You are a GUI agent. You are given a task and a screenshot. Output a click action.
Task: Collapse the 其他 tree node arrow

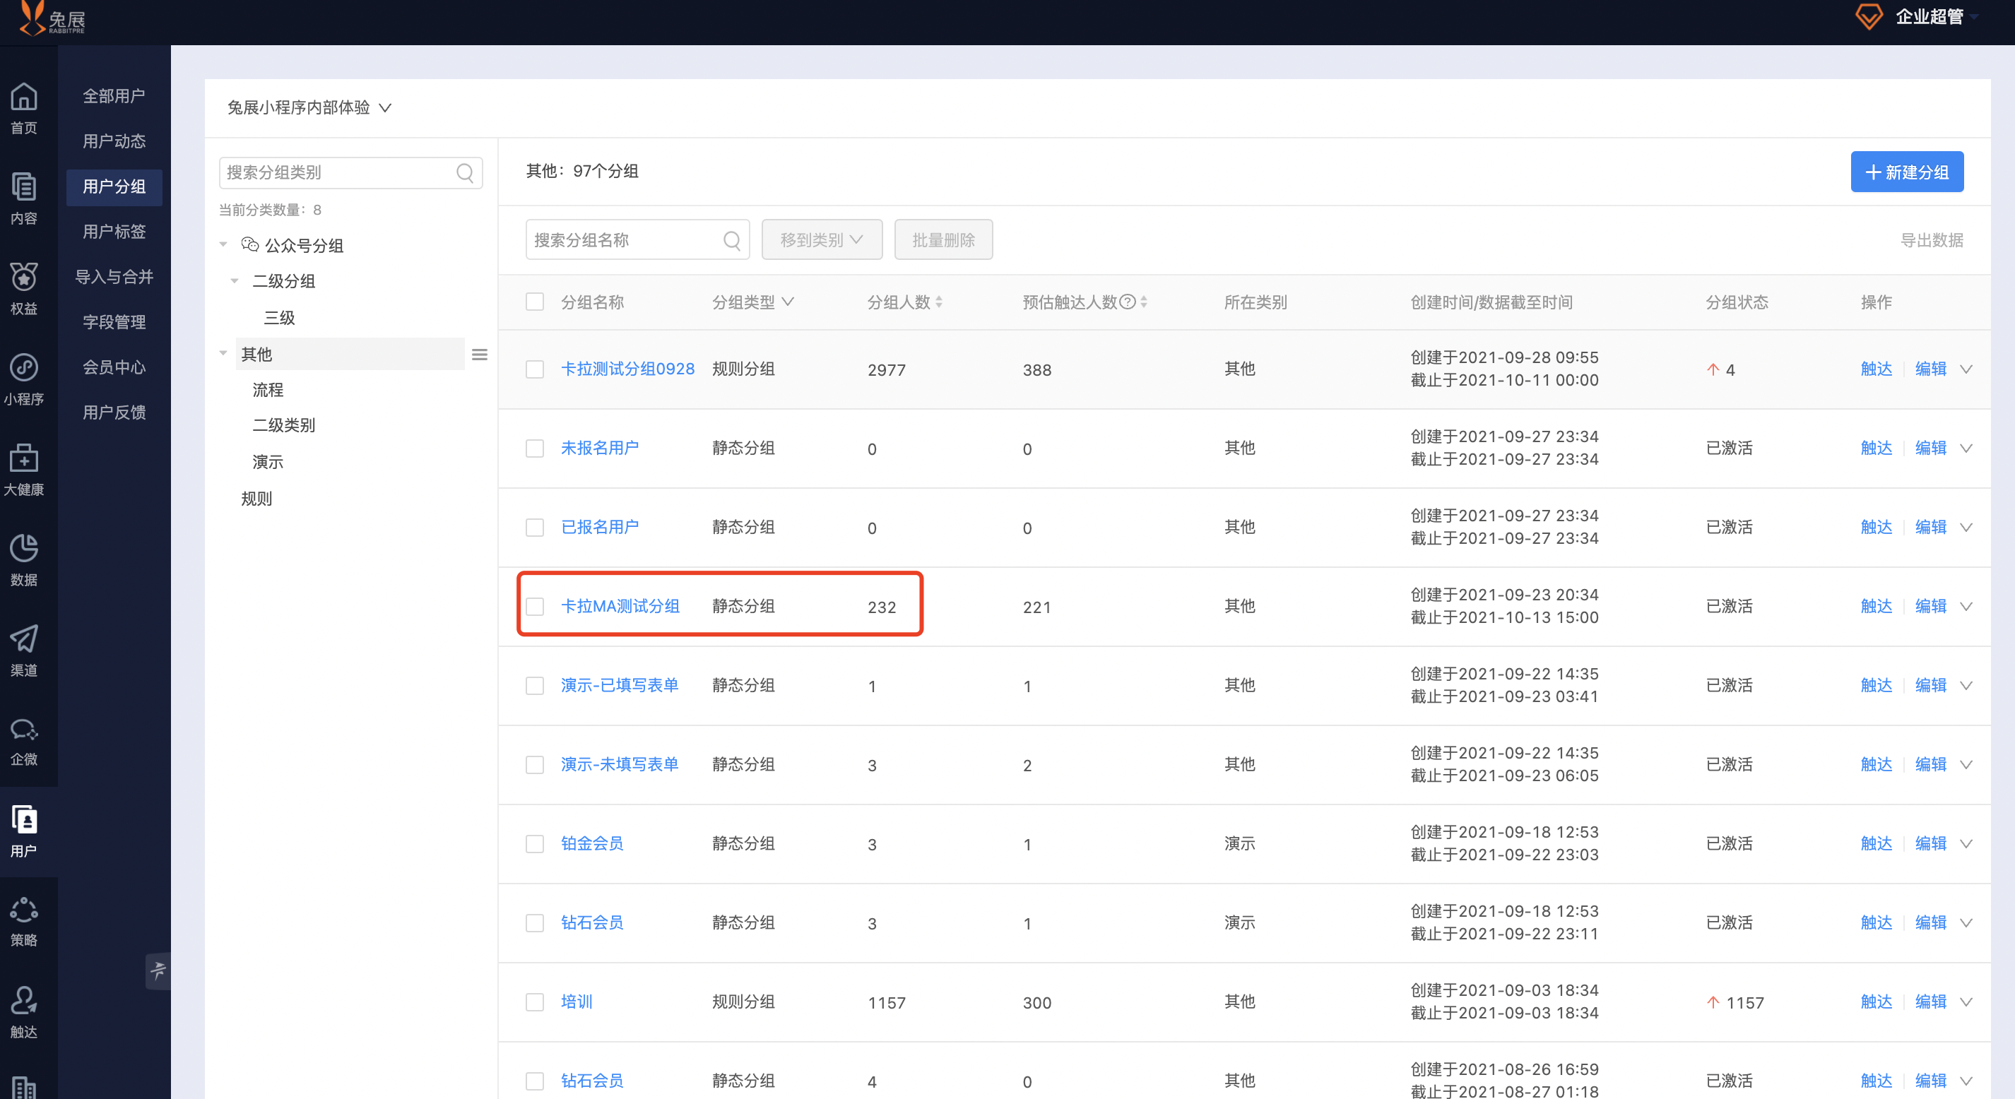pos(224,355)
